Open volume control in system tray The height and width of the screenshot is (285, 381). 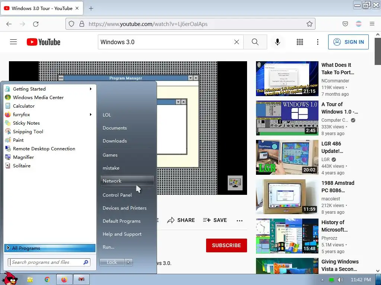340,280
